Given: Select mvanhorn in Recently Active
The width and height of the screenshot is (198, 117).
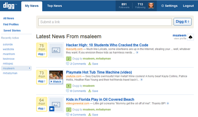Looking at the screenshot, I should (9, 54).
